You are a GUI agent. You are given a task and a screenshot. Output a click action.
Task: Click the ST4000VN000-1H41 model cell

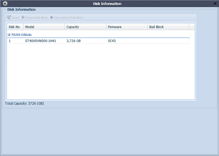[x=40, y=41]
